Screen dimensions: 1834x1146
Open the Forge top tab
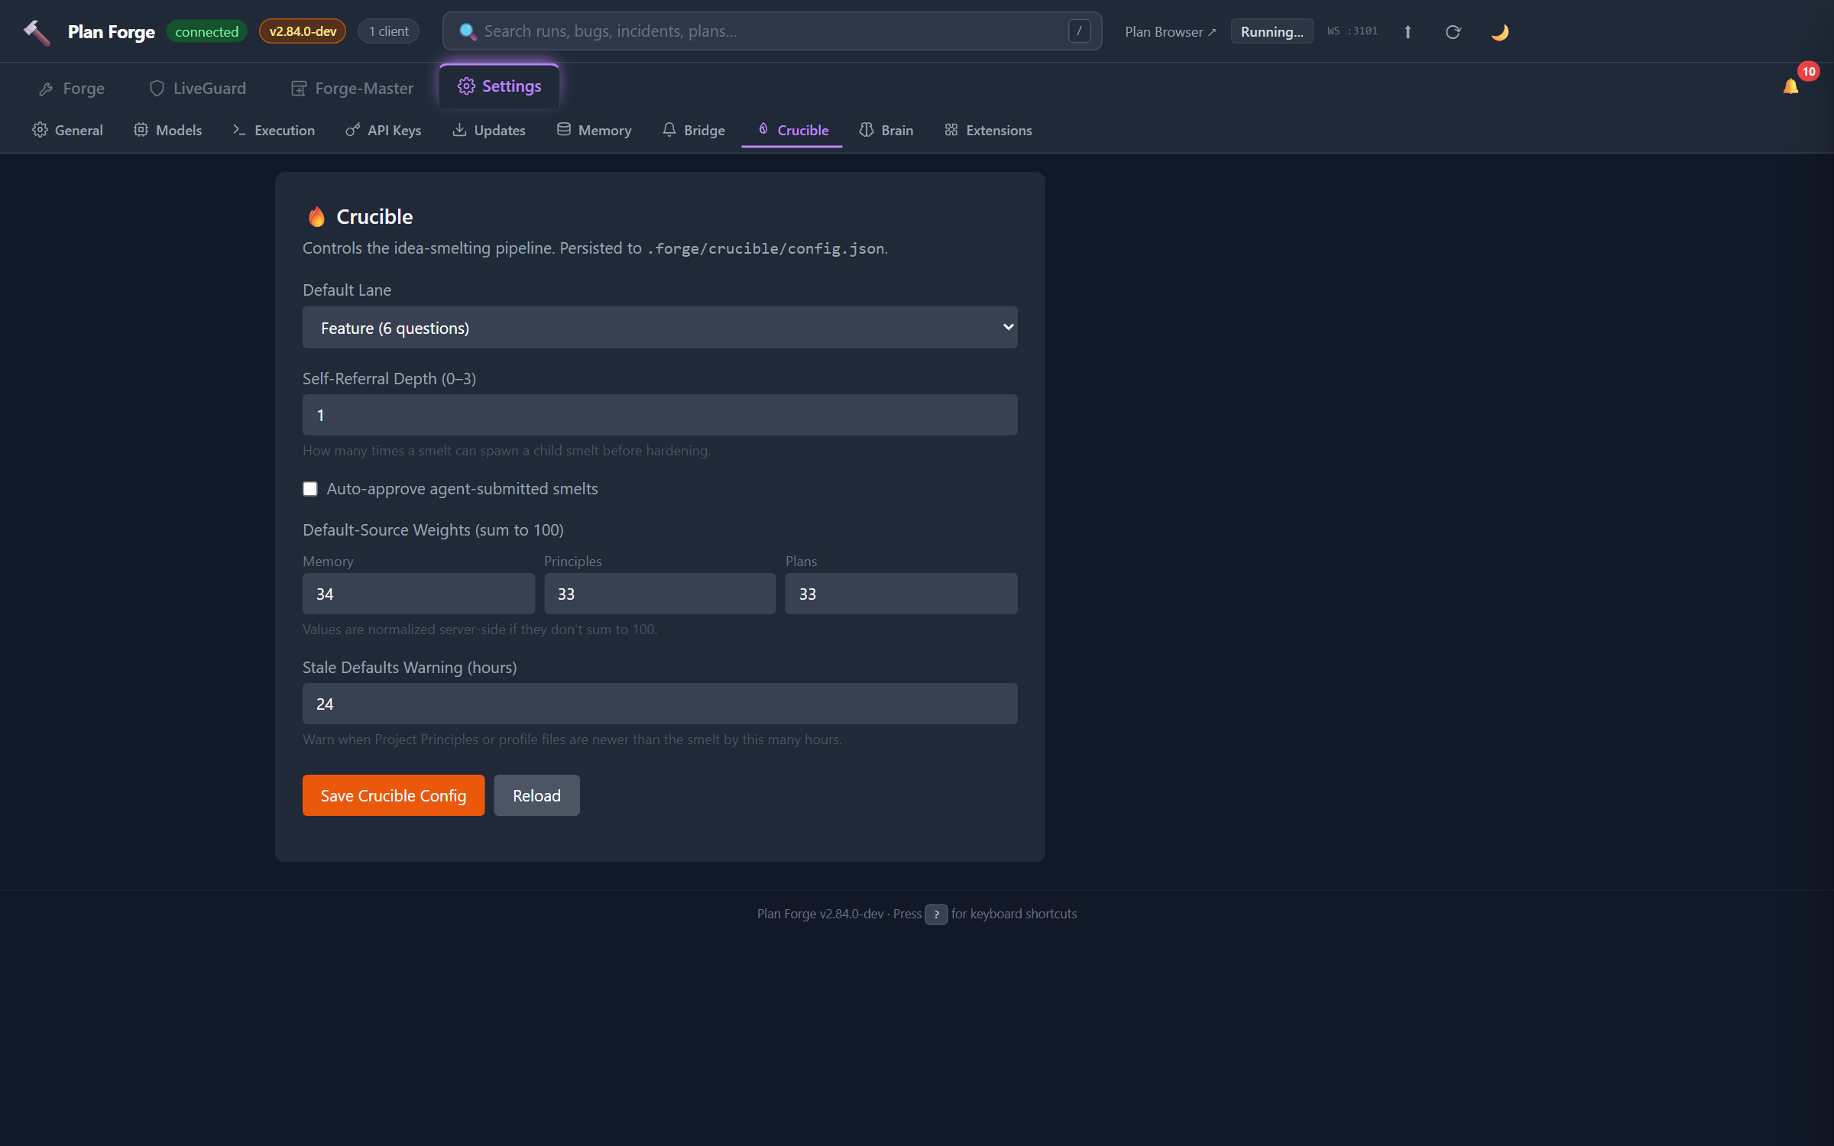72,89
